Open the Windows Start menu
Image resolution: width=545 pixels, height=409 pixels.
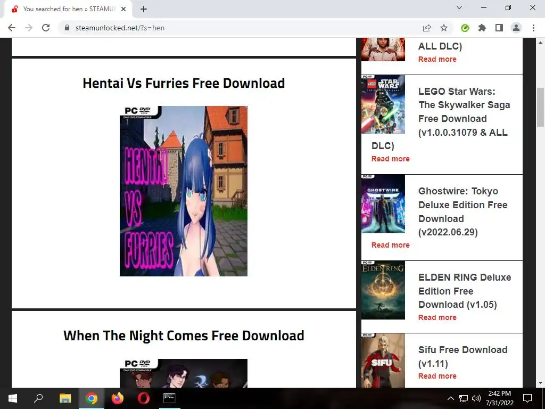pos(13,398)
